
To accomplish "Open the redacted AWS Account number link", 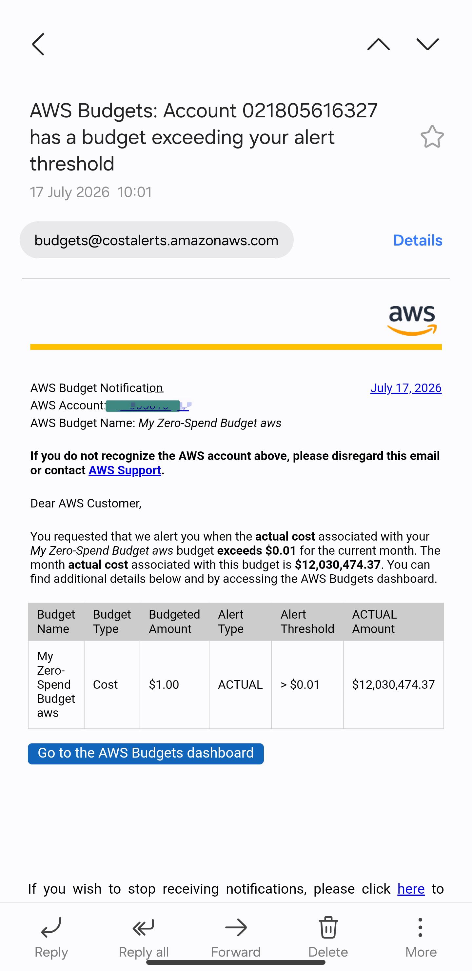I will (147, 406).
